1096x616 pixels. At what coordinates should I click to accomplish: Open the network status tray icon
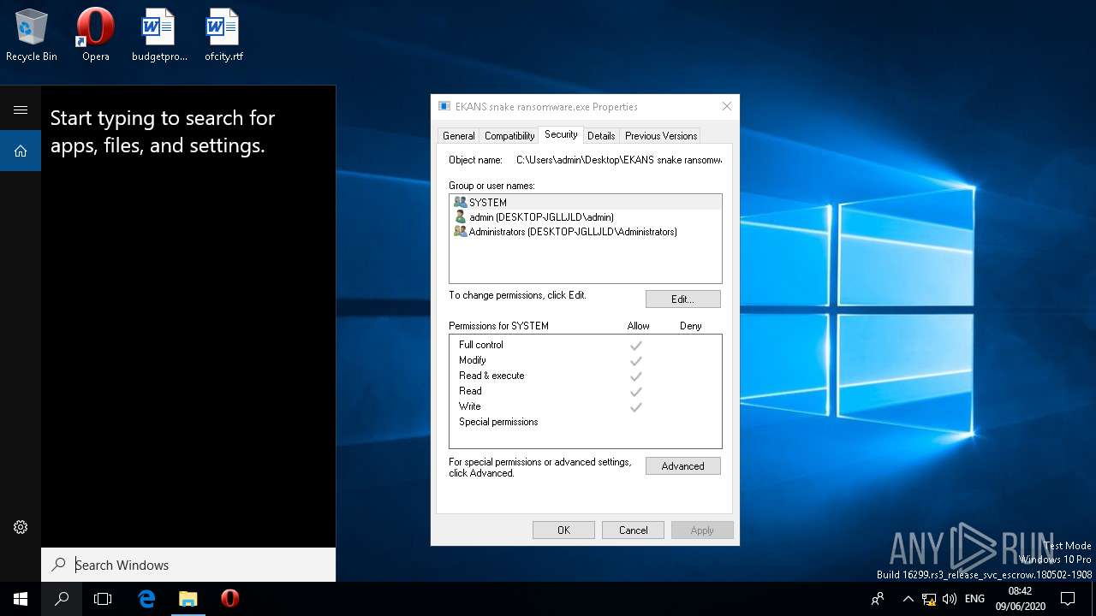pos(929,599)
